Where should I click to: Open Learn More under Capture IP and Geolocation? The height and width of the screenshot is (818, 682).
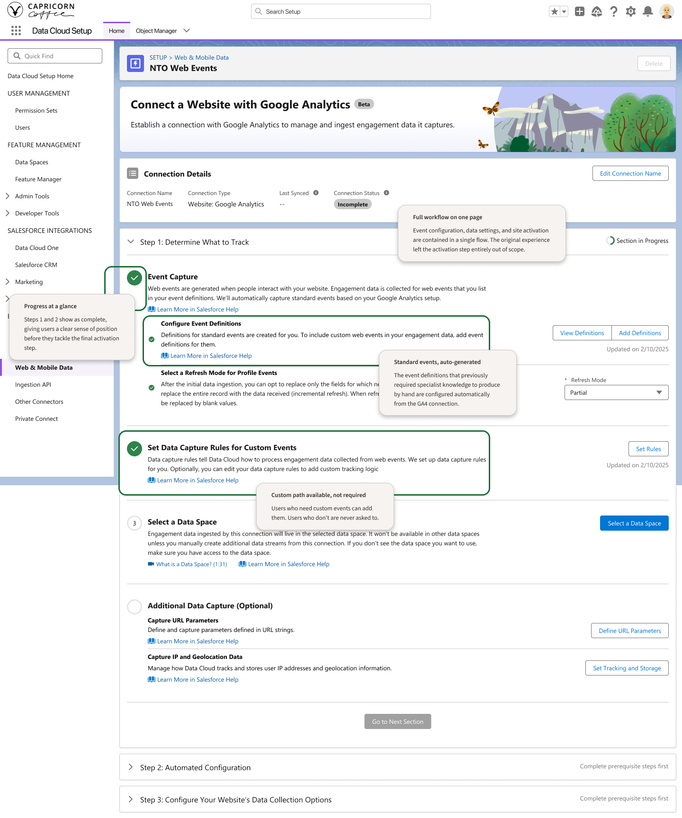tap(193, 679)
